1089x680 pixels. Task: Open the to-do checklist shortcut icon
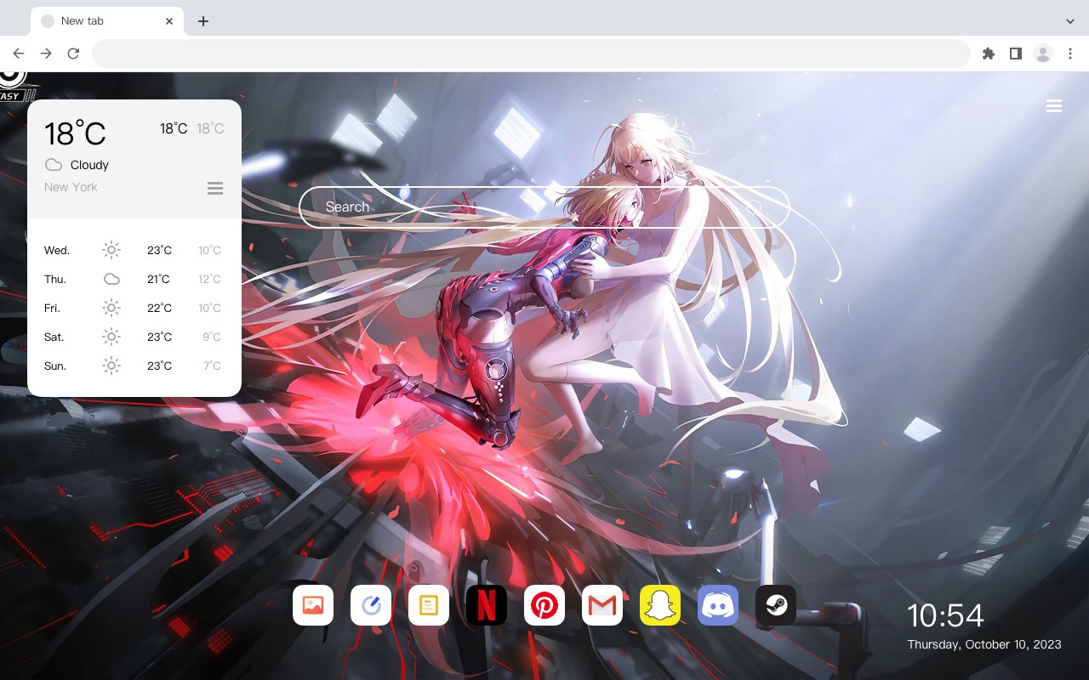pos(371,605)
